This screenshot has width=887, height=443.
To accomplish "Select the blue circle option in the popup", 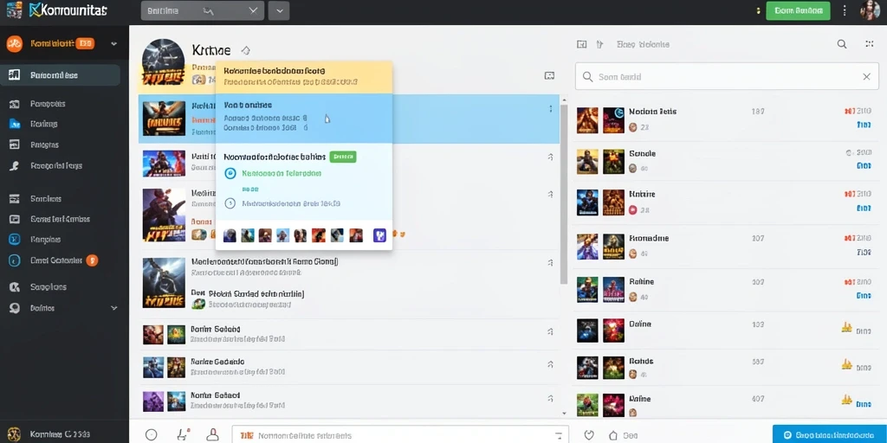I will 230,173.
